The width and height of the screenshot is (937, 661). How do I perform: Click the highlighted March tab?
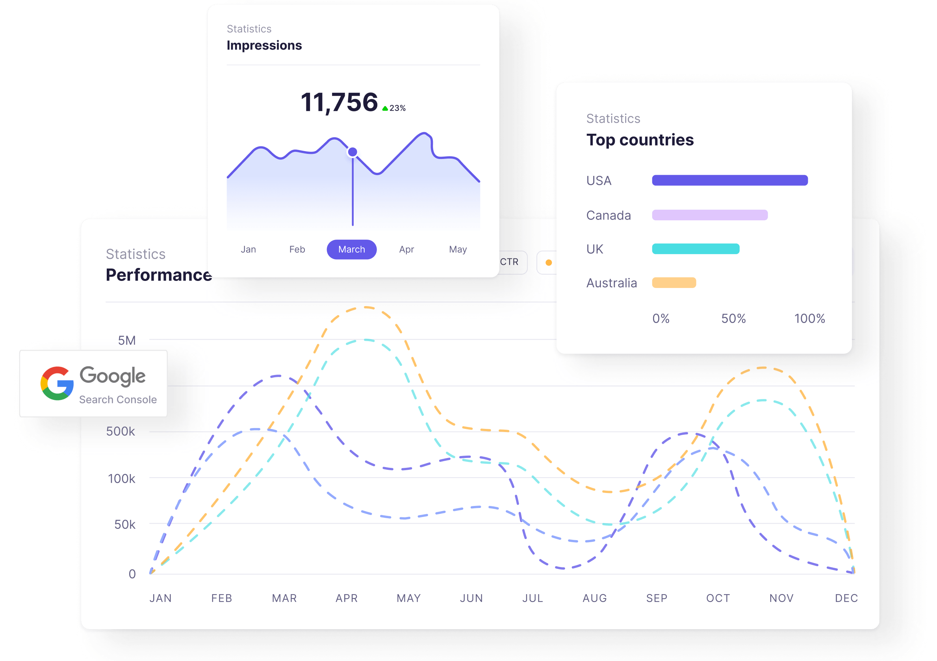(352, 249)
